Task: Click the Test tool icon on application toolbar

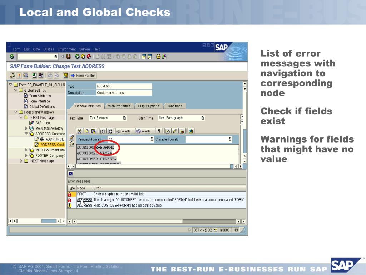Action: pyautogui.click(x=25, y=76)
